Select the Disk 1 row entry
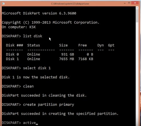The width and height of the screenshot is (141, 126). 50,59
